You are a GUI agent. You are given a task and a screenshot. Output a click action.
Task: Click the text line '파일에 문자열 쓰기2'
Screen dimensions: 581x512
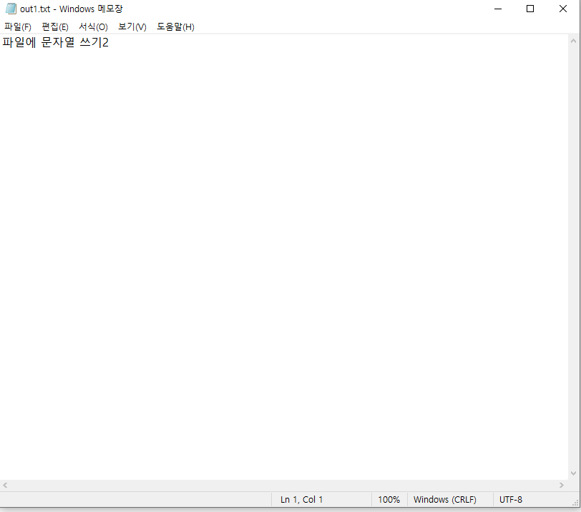click(x=56, y=42)
